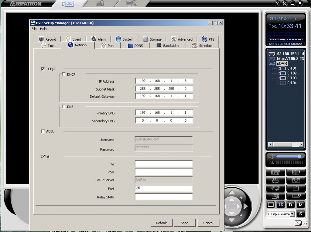Click the printer icon button
Viewport: 311px width, 232px height.
click(x=275, y=180)
